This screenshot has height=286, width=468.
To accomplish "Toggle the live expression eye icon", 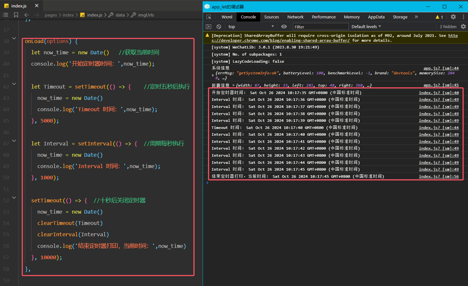I will coord(284,26).
